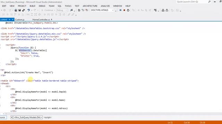The image size is (222, 124).
Task: Select Mvc_SubQuery.Models.DAL breadcrumb tag
Action: pos(28,117)
